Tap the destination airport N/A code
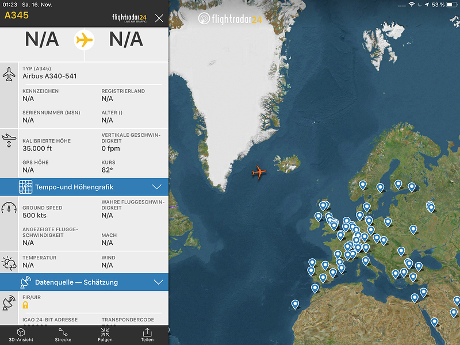The width and height of the screenshot is (460, 345). (x=126, y=40)
